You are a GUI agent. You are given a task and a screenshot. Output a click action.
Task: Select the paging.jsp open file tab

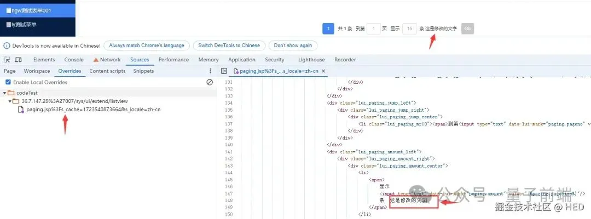(279, 71)
